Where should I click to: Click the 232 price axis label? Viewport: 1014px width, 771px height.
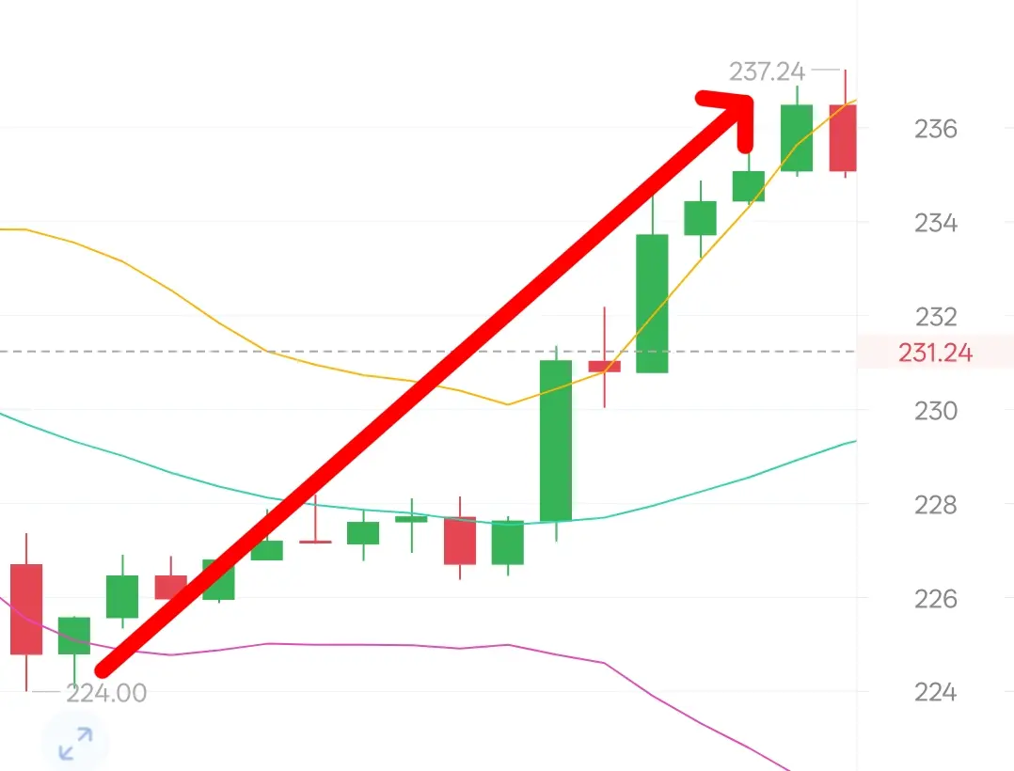click(935, 317)
